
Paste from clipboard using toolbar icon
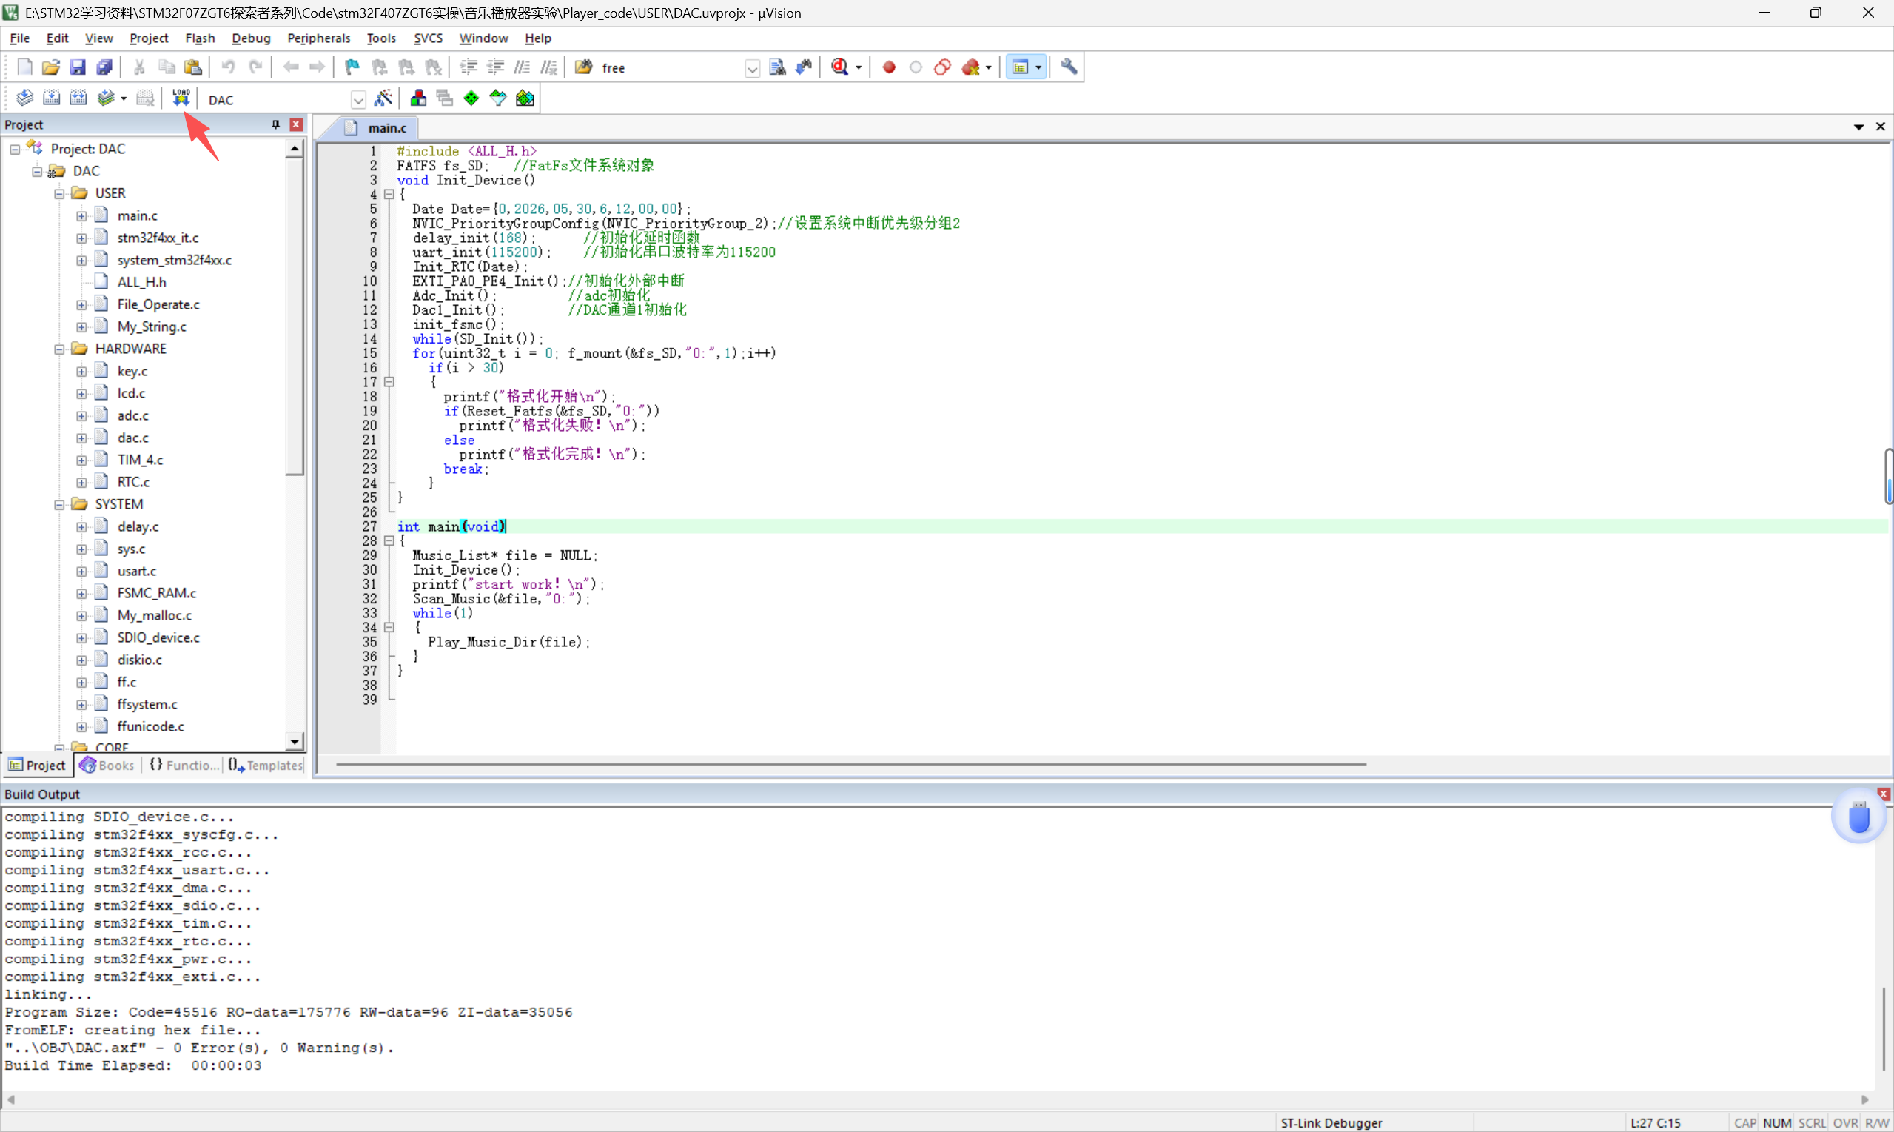click(194, 67)
